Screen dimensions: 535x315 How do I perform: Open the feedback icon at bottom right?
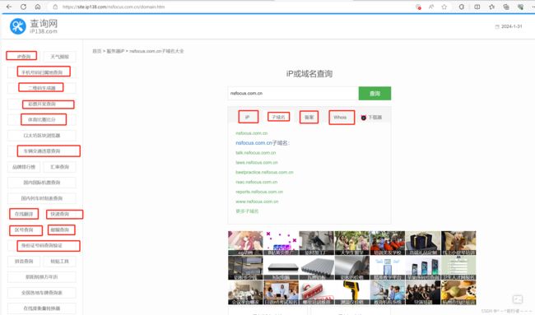pyautogui.click(x=518, y=299)
